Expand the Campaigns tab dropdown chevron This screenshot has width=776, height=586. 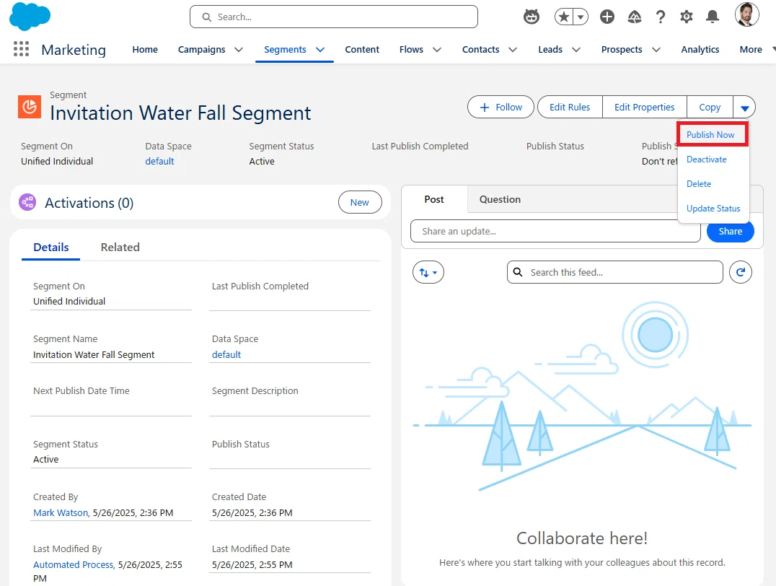tap(239, 50)
